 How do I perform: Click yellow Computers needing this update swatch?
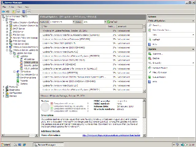pyautogui.click(x=52, y=106)
